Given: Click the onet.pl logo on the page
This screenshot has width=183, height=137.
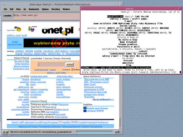Looking at the screenshot, I should [x=58, y=31].
